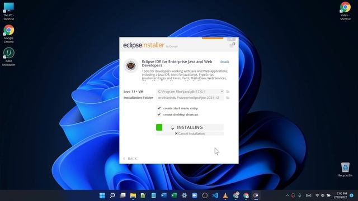Open taskbar Search

pos(112,195)
